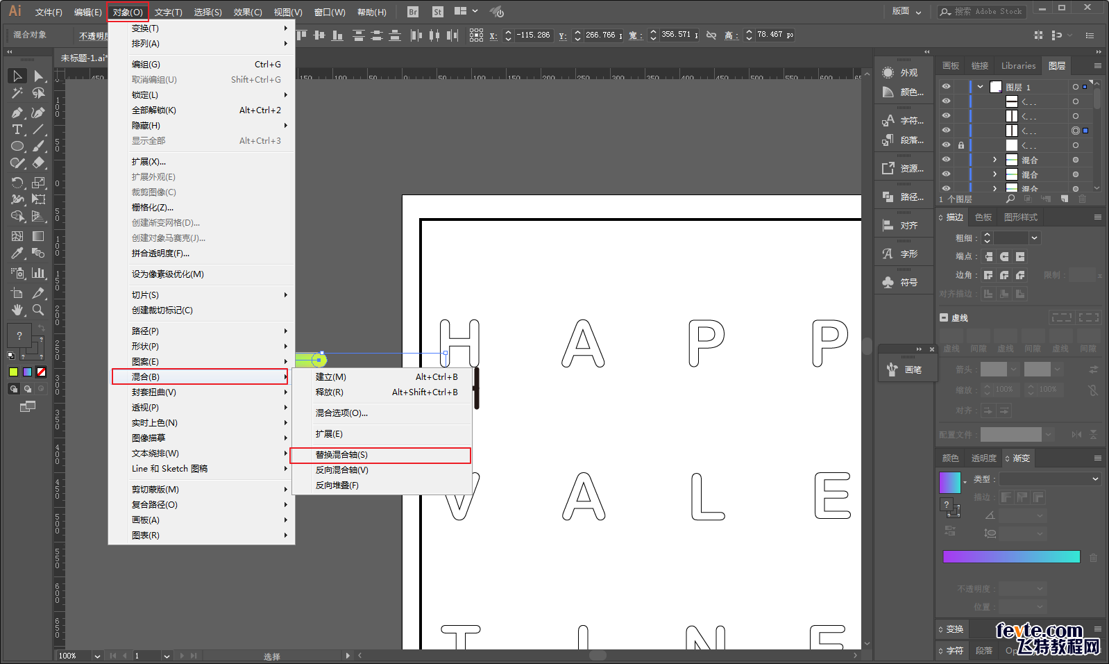Choose 反向混合轴(V) menu entry
1109x664 pixels.
[382, 470]
